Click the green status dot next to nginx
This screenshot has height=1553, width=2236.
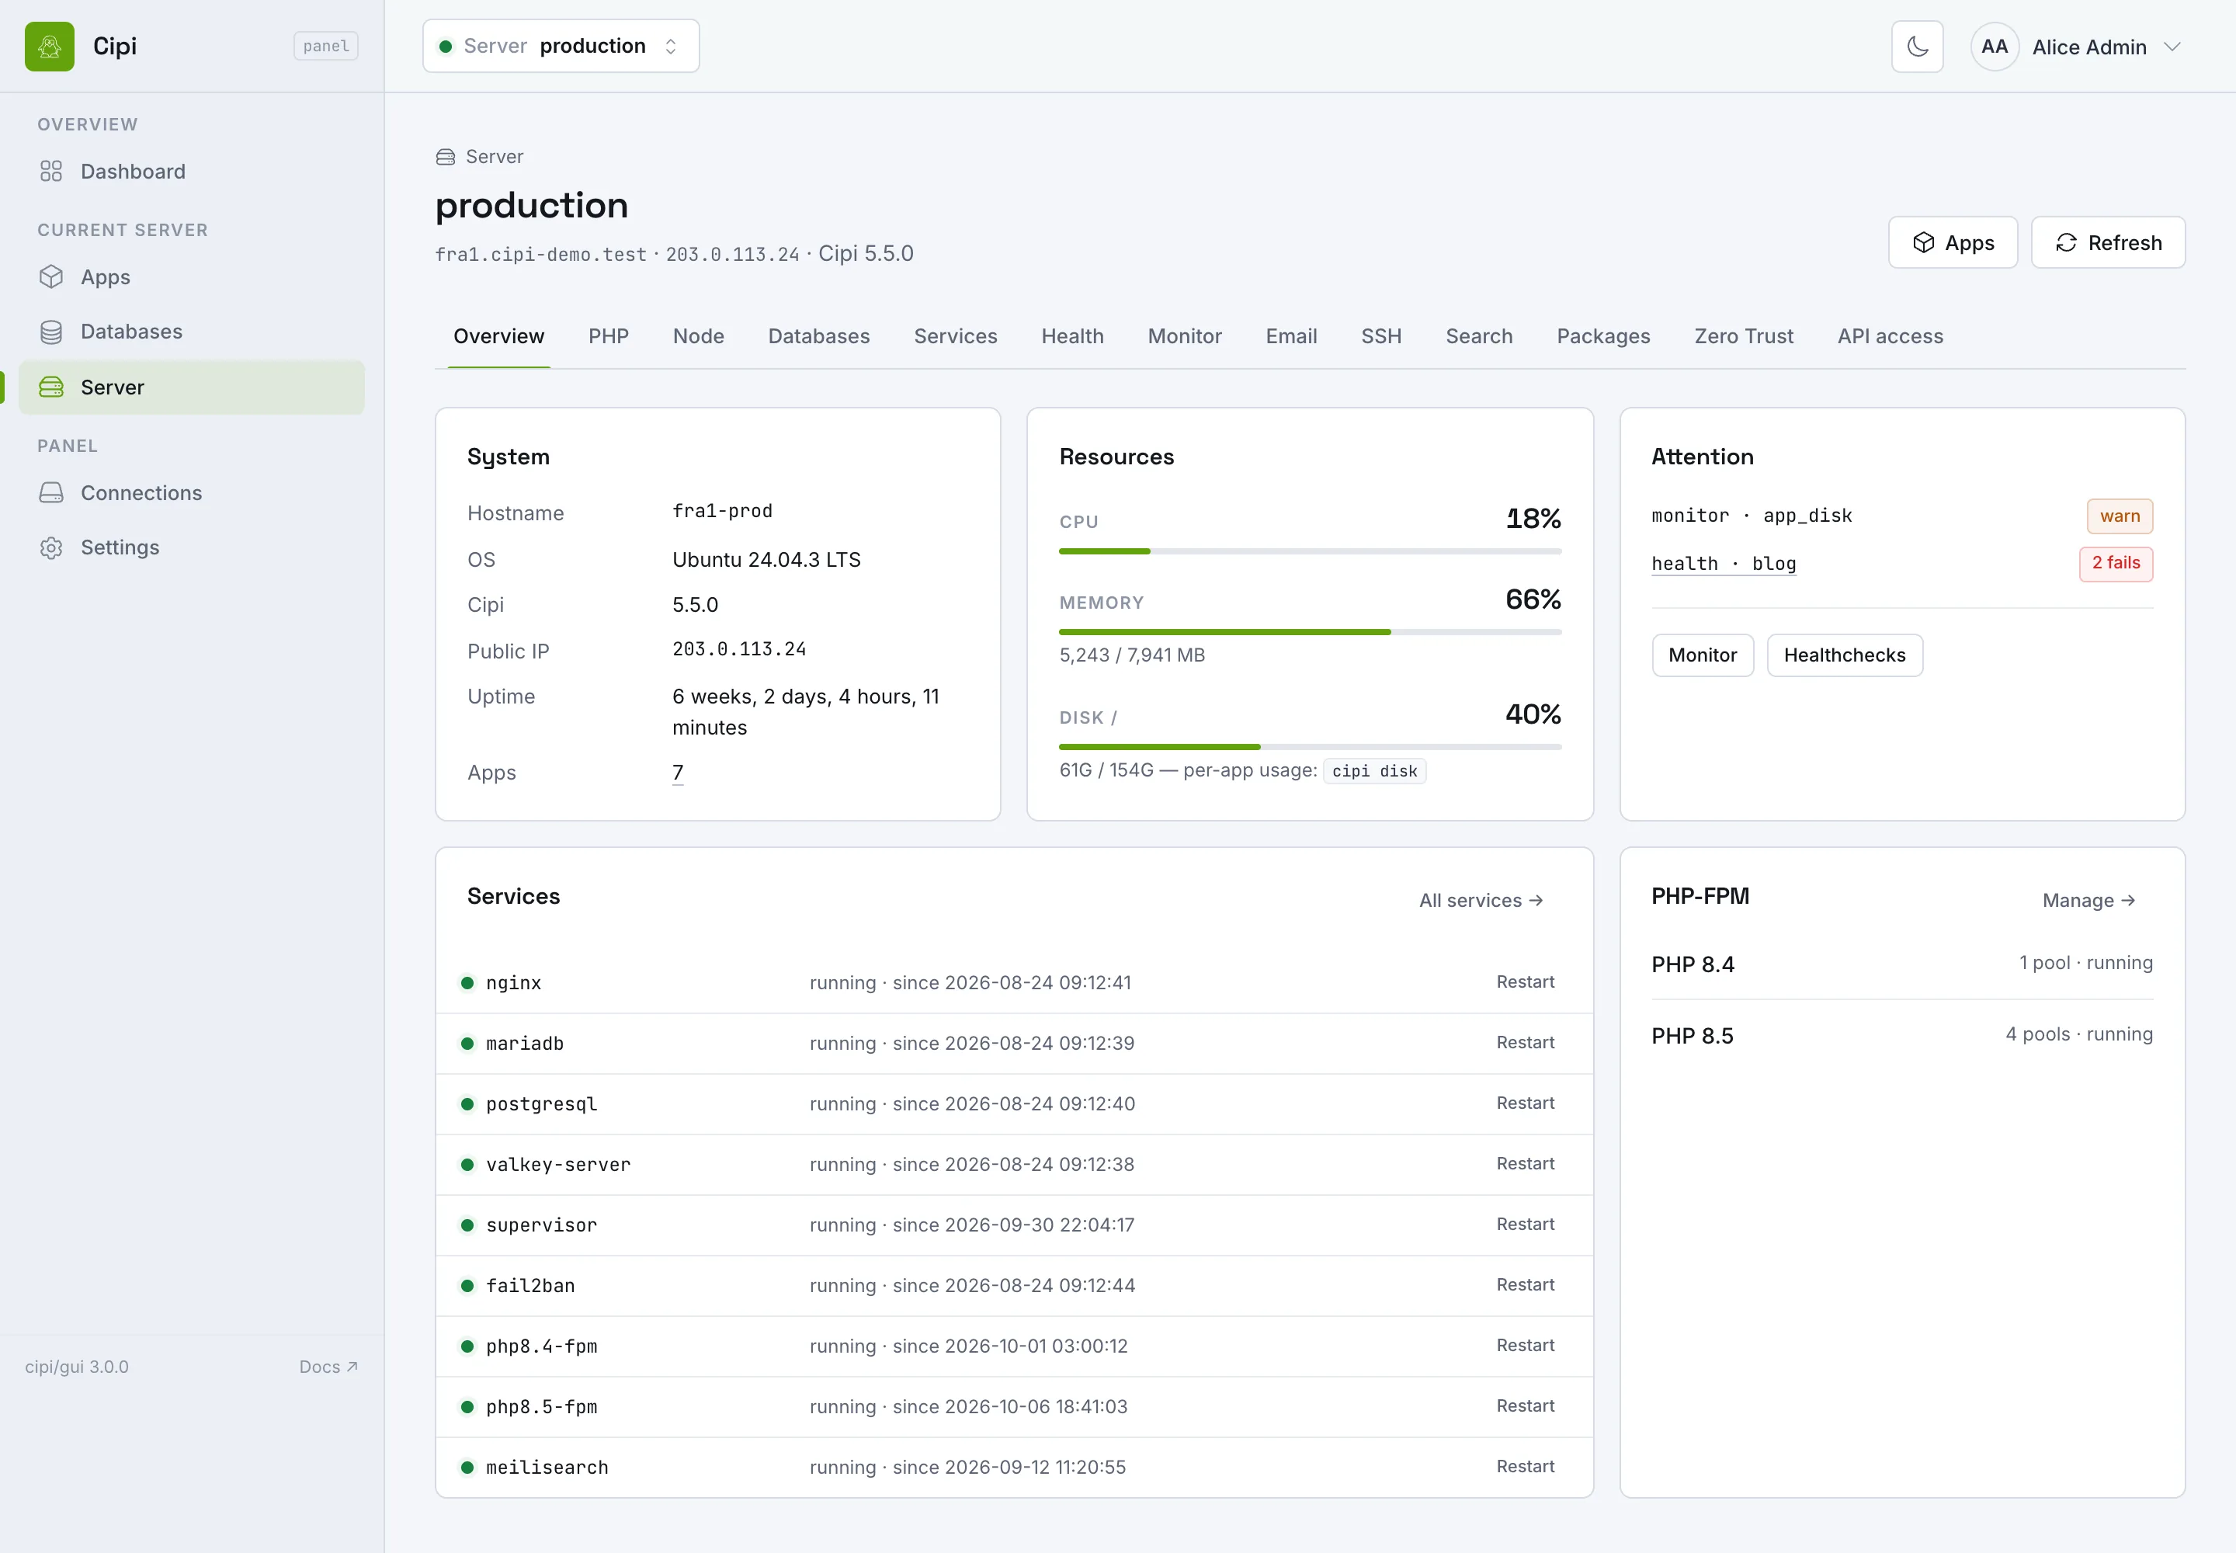[x=467, y=983]
